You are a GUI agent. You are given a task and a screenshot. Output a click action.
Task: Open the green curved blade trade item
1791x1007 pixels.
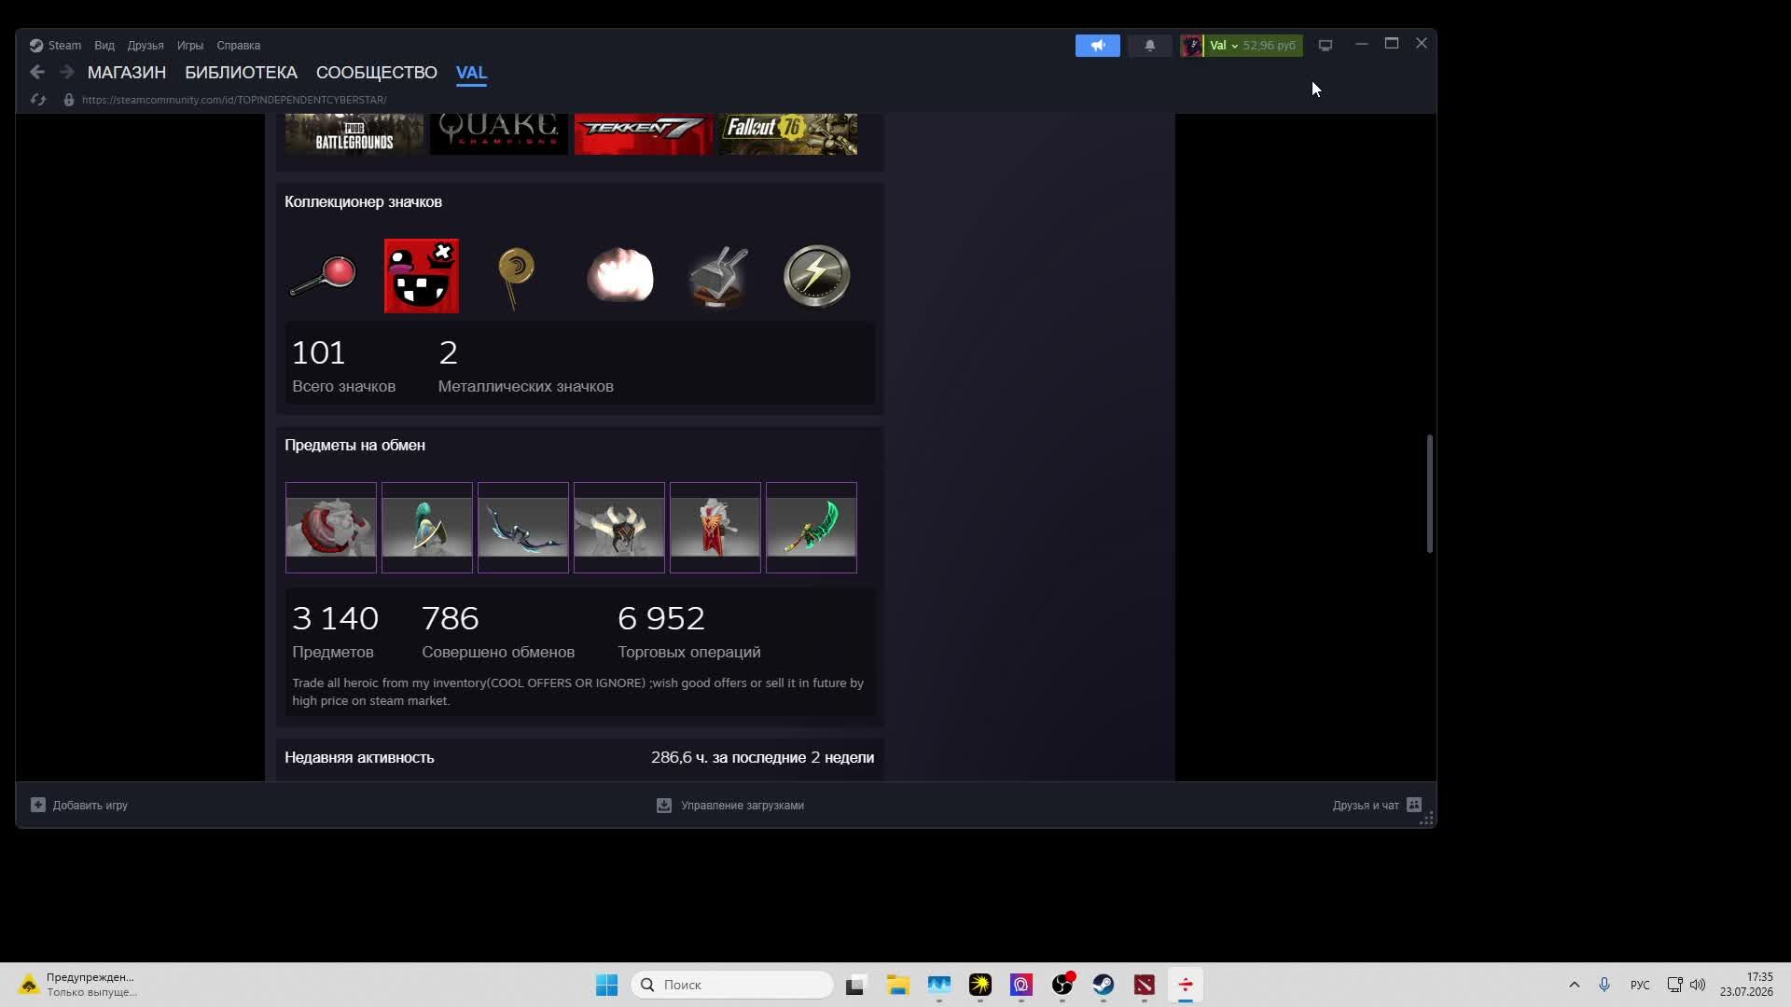pyautogui.click(x=812, y=528)
